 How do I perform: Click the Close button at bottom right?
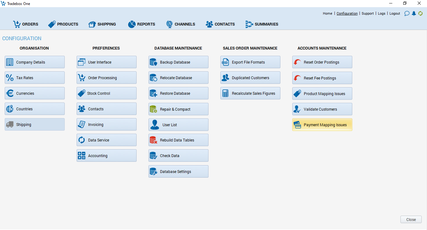coord(411,219)
